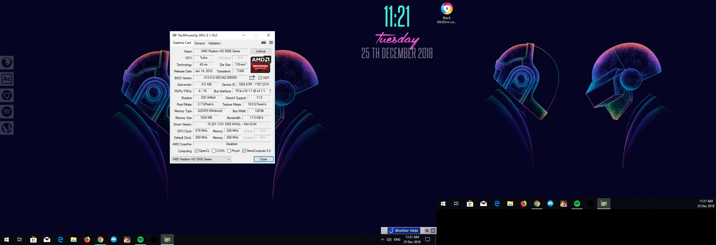Open the Action Center notifications icon
Image resolution: width=716 pixels, height=245 pixels.
click(428, 240)
